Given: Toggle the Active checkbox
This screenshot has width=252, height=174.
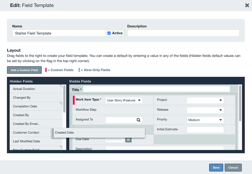Looking at the screenshot, I should pyautogui.click(x=109, y=33).
